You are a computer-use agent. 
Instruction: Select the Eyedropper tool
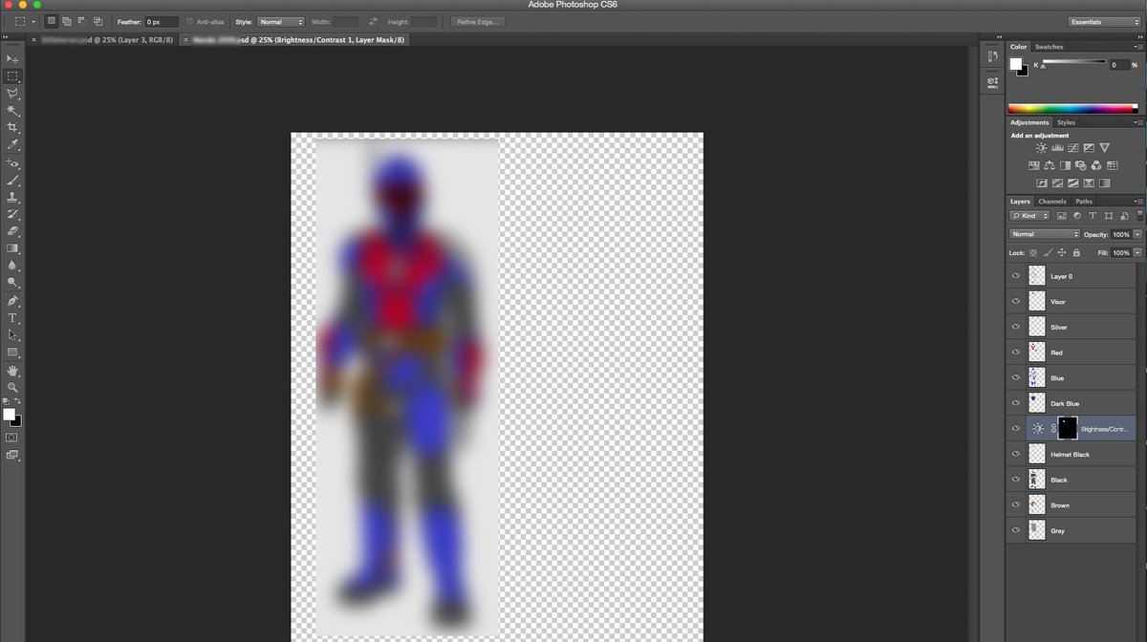[12, 144]
